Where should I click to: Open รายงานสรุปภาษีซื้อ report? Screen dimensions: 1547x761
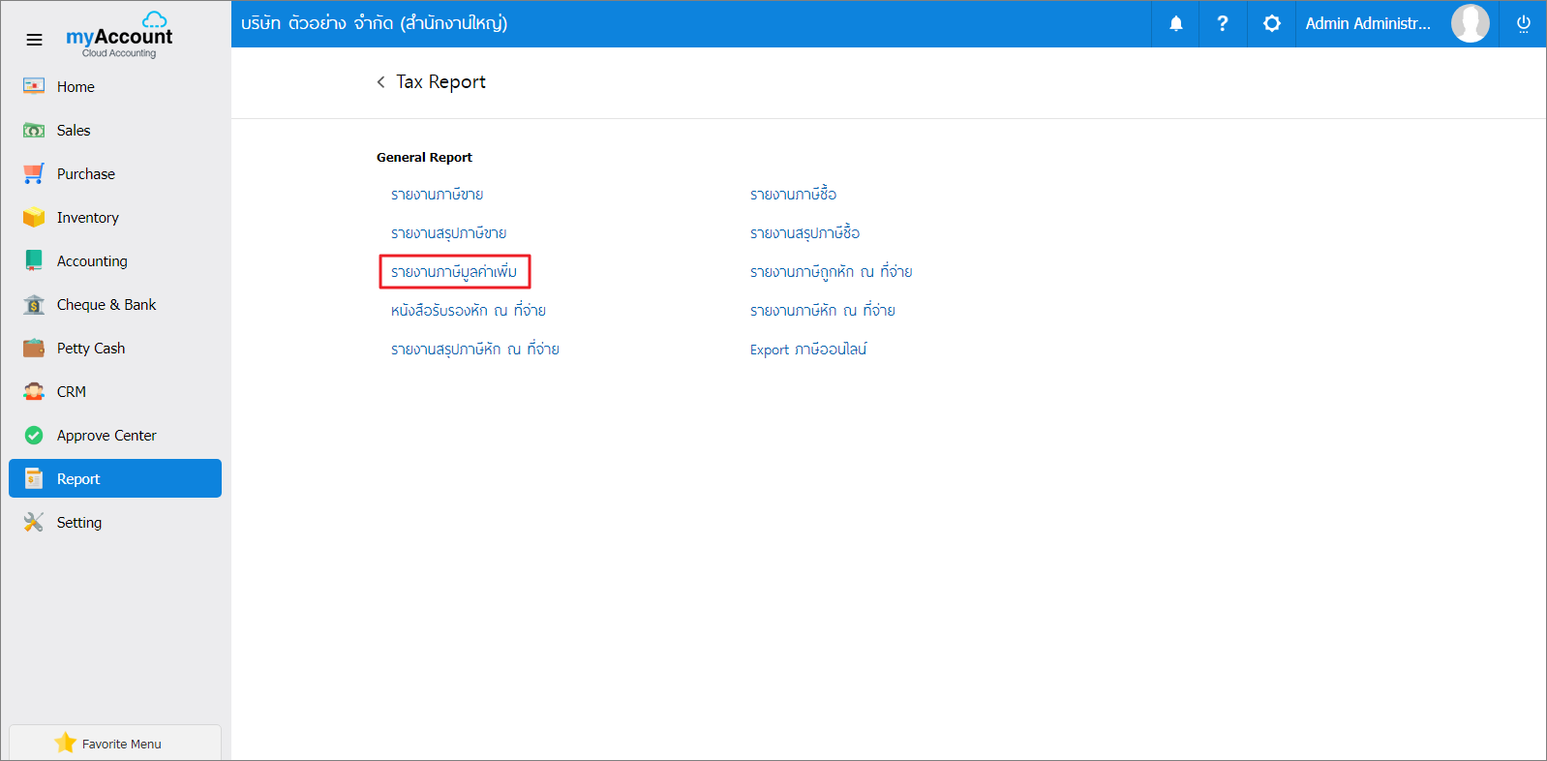tap(805, 233)
